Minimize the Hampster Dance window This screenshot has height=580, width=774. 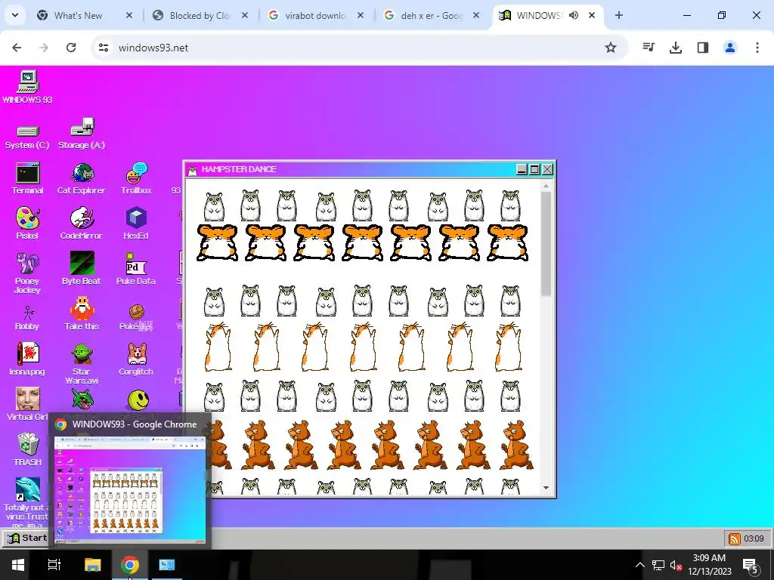(x=522, y=169)
